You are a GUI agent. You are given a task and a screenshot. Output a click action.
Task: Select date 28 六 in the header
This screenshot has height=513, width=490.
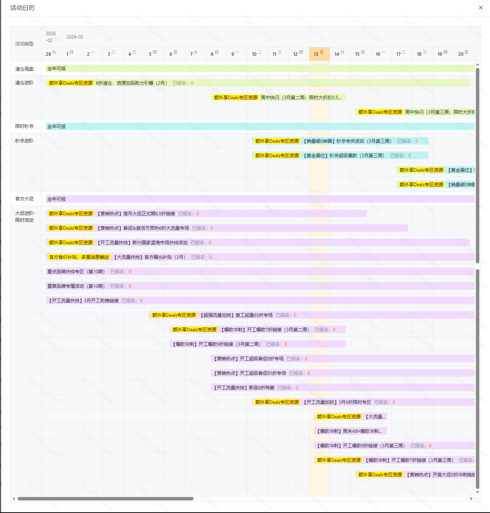click(51, 54)
